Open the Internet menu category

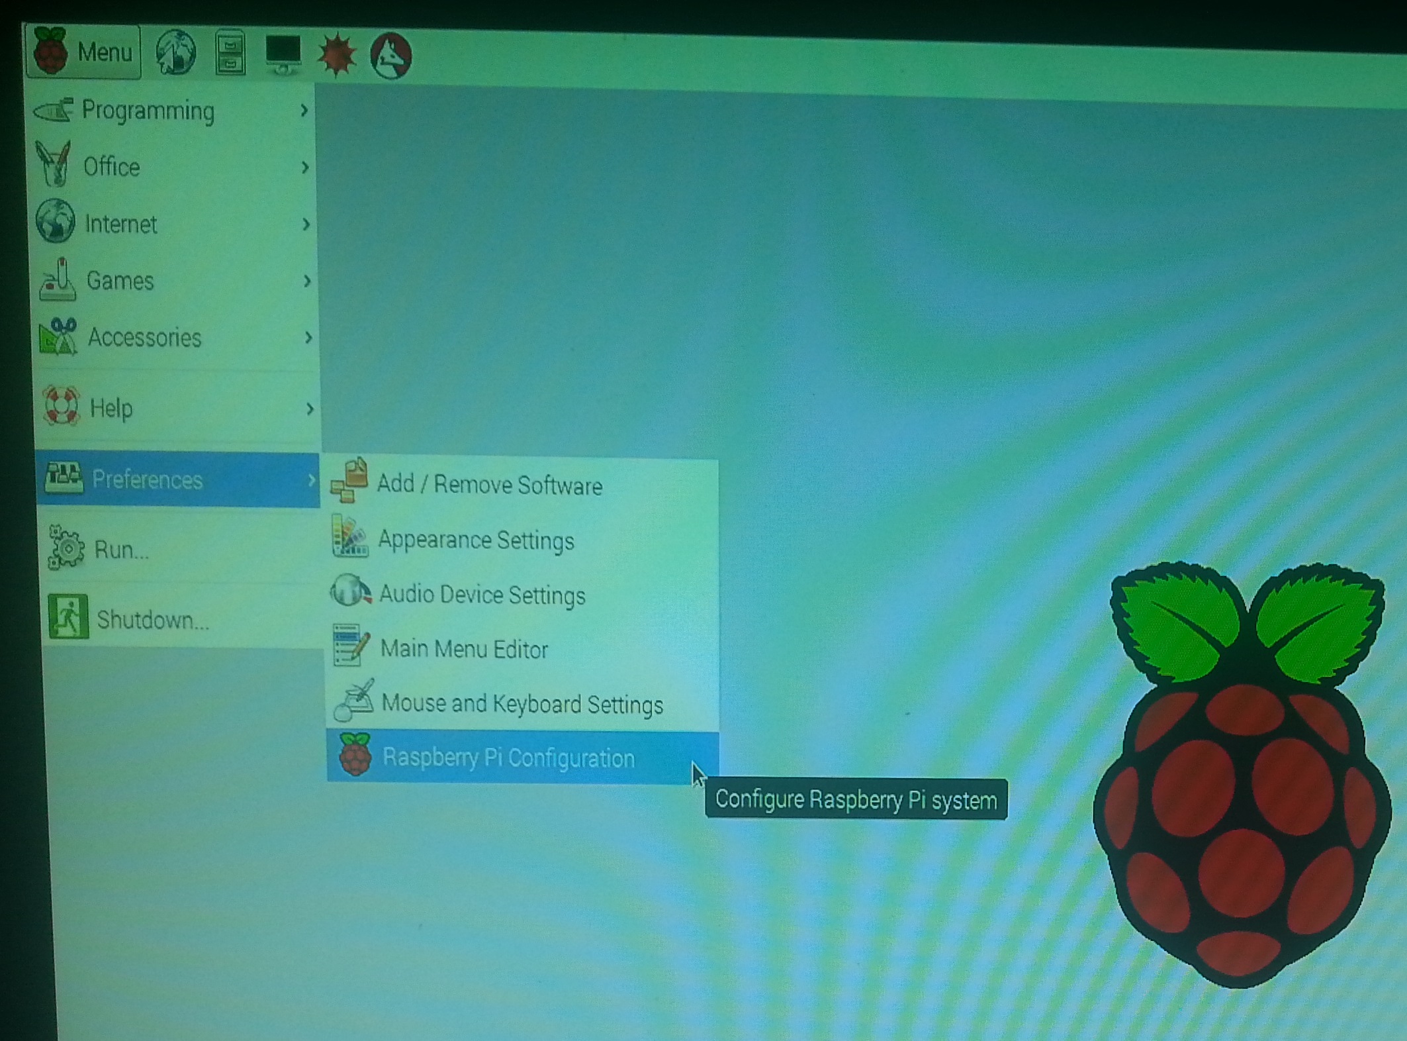[x=175, y=224]
